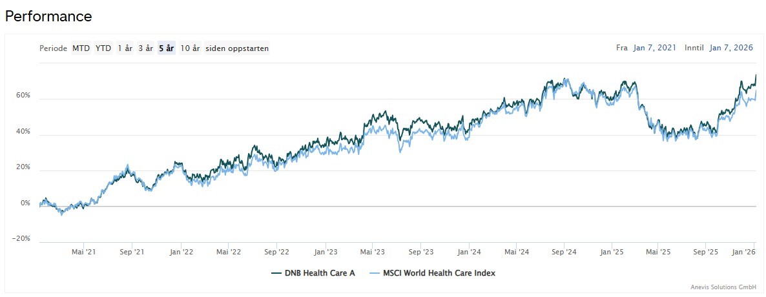Click the active 5 år period

(167, 48)
